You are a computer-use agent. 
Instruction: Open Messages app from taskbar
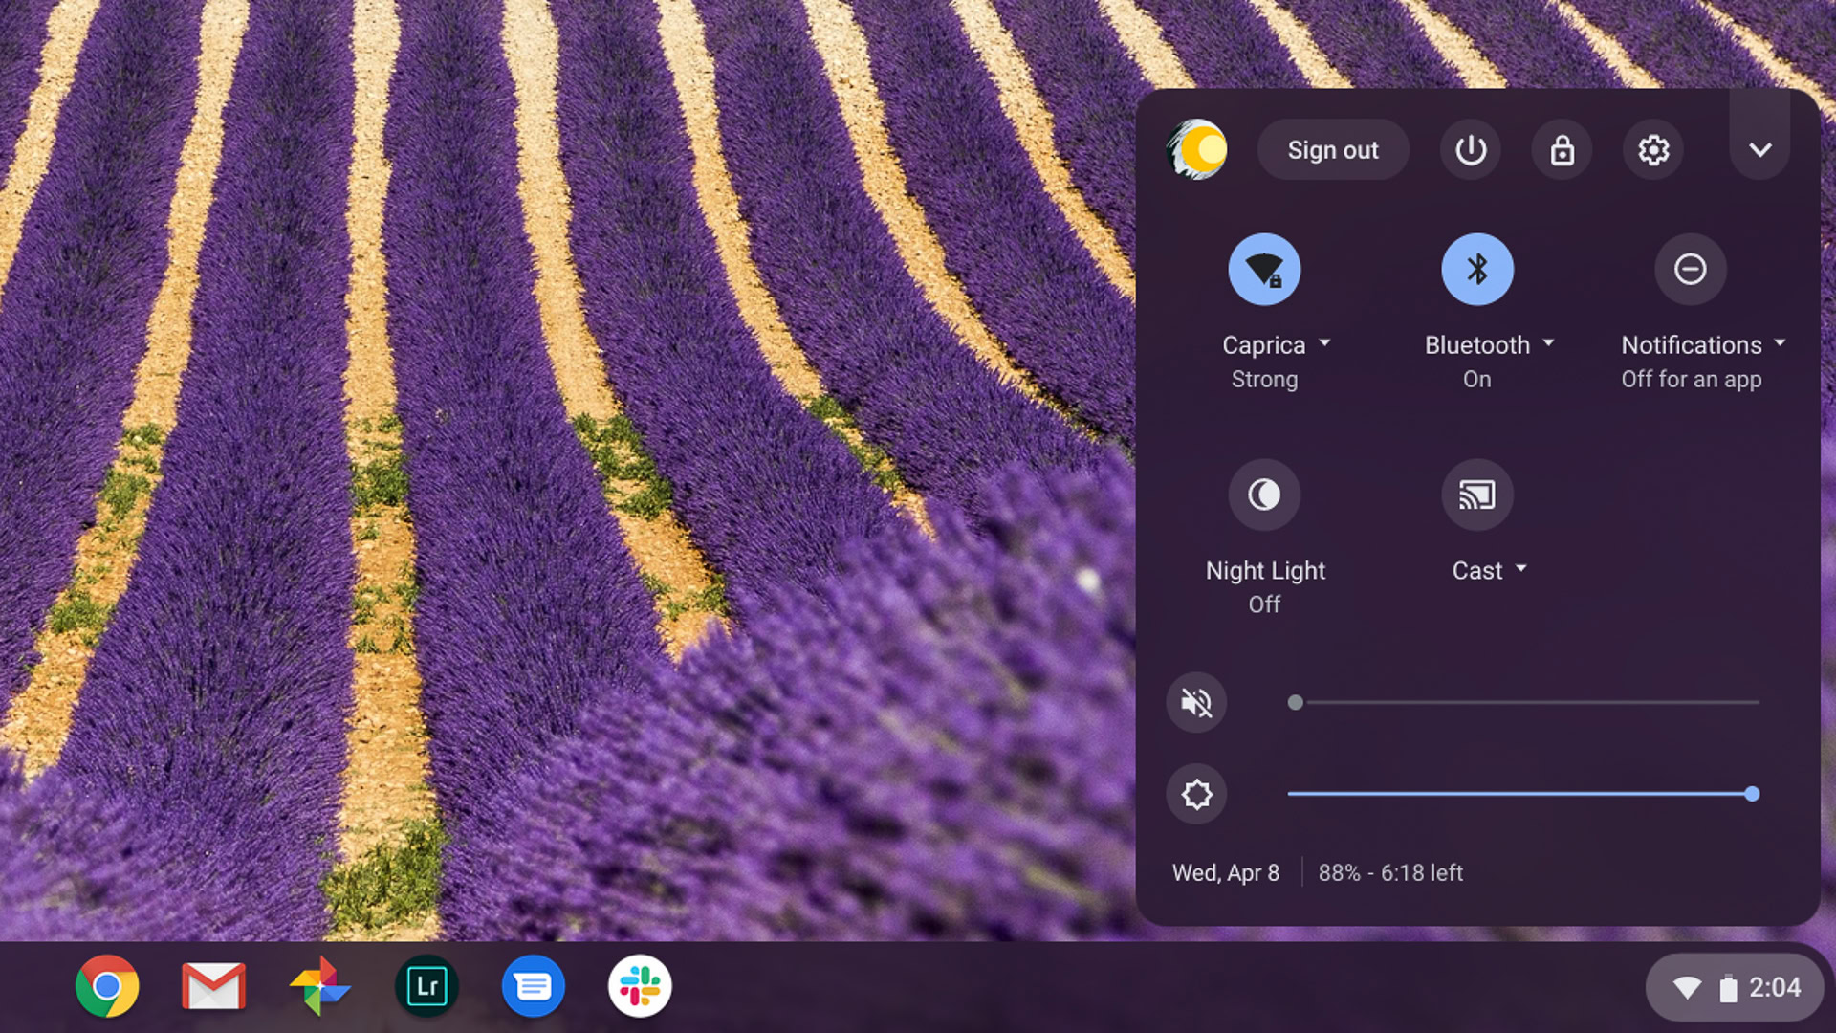click(x=532, y=986)
